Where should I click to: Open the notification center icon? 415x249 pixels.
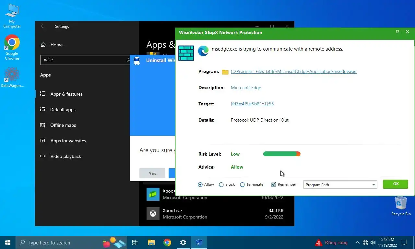click(404, 243)
